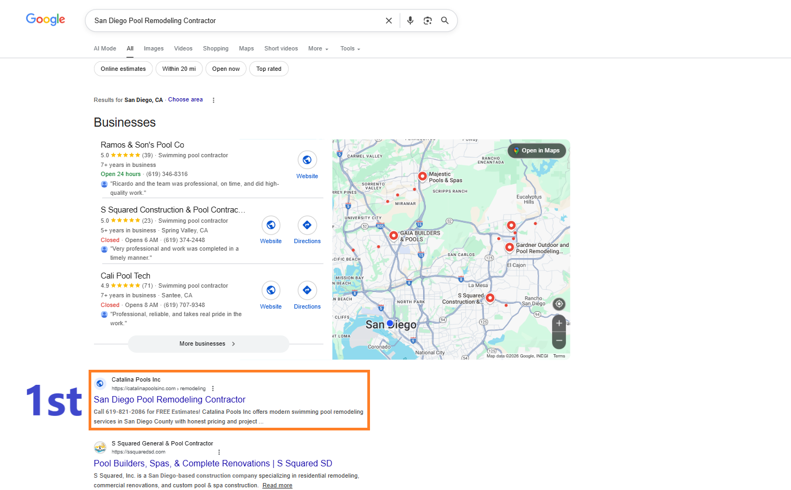791x490 pixels.
Task: Click reviewer avatar on Ramos review
Action: [x=104, y=184]
